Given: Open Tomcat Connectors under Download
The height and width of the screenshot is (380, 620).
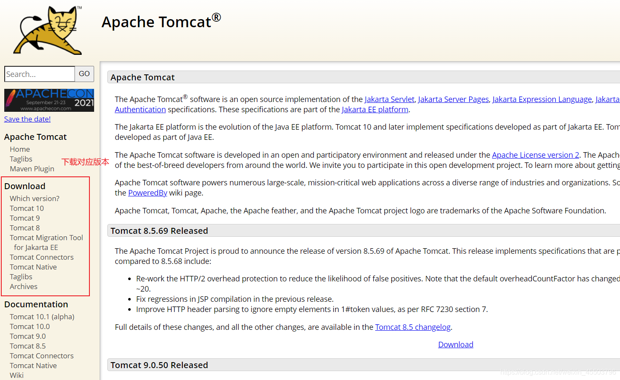Looking at the screenshot, I should click(x=42, y=257).
